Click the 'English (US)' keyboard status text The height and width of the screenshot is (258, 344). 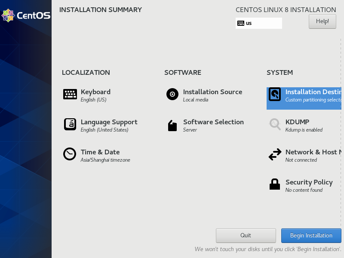tap(93, 100)
